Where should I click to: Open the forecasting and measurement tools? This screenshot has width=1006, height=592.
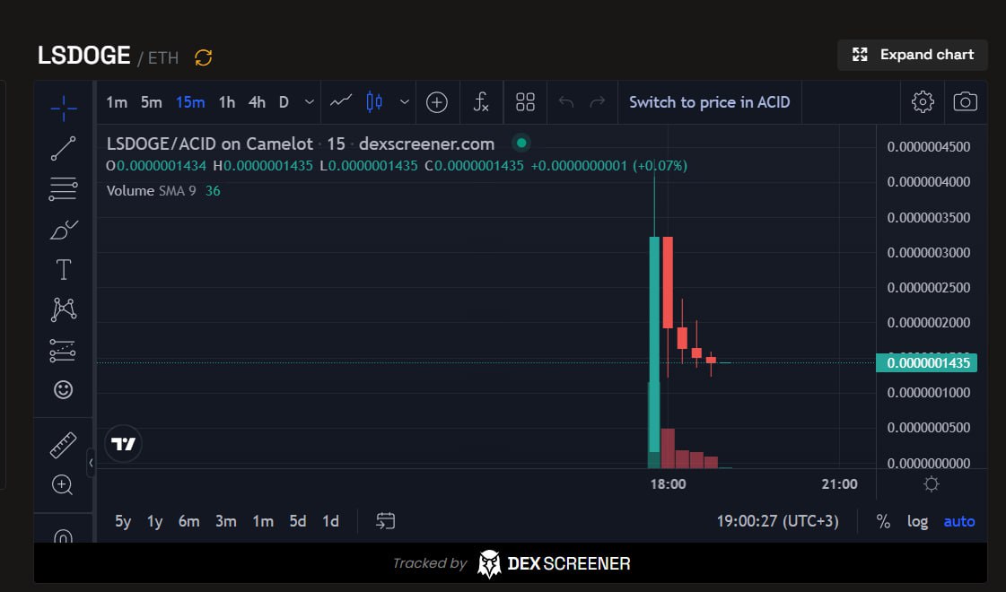click(x=64, y=350)
